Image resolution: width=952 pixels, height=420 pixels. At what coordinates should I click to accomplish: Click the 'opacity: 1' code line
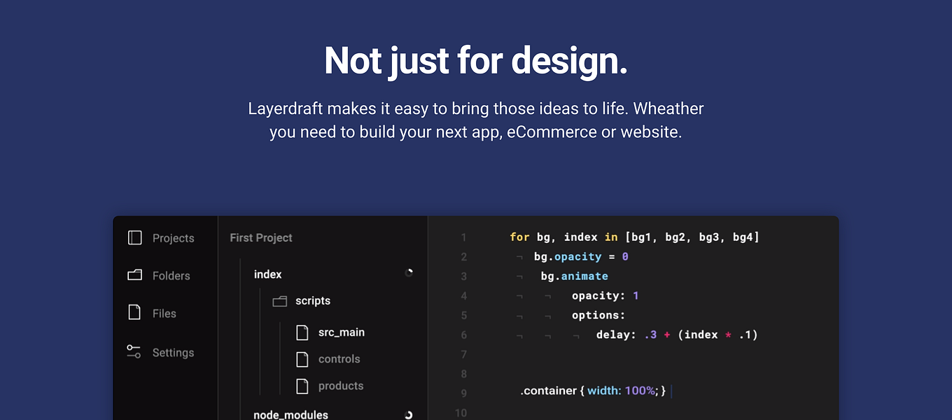coord(605,295)
